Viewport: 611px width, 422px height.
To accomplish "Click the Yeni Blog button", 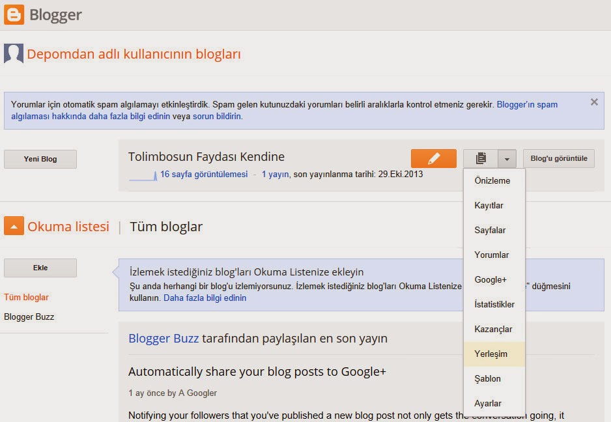I will (40, 159).
